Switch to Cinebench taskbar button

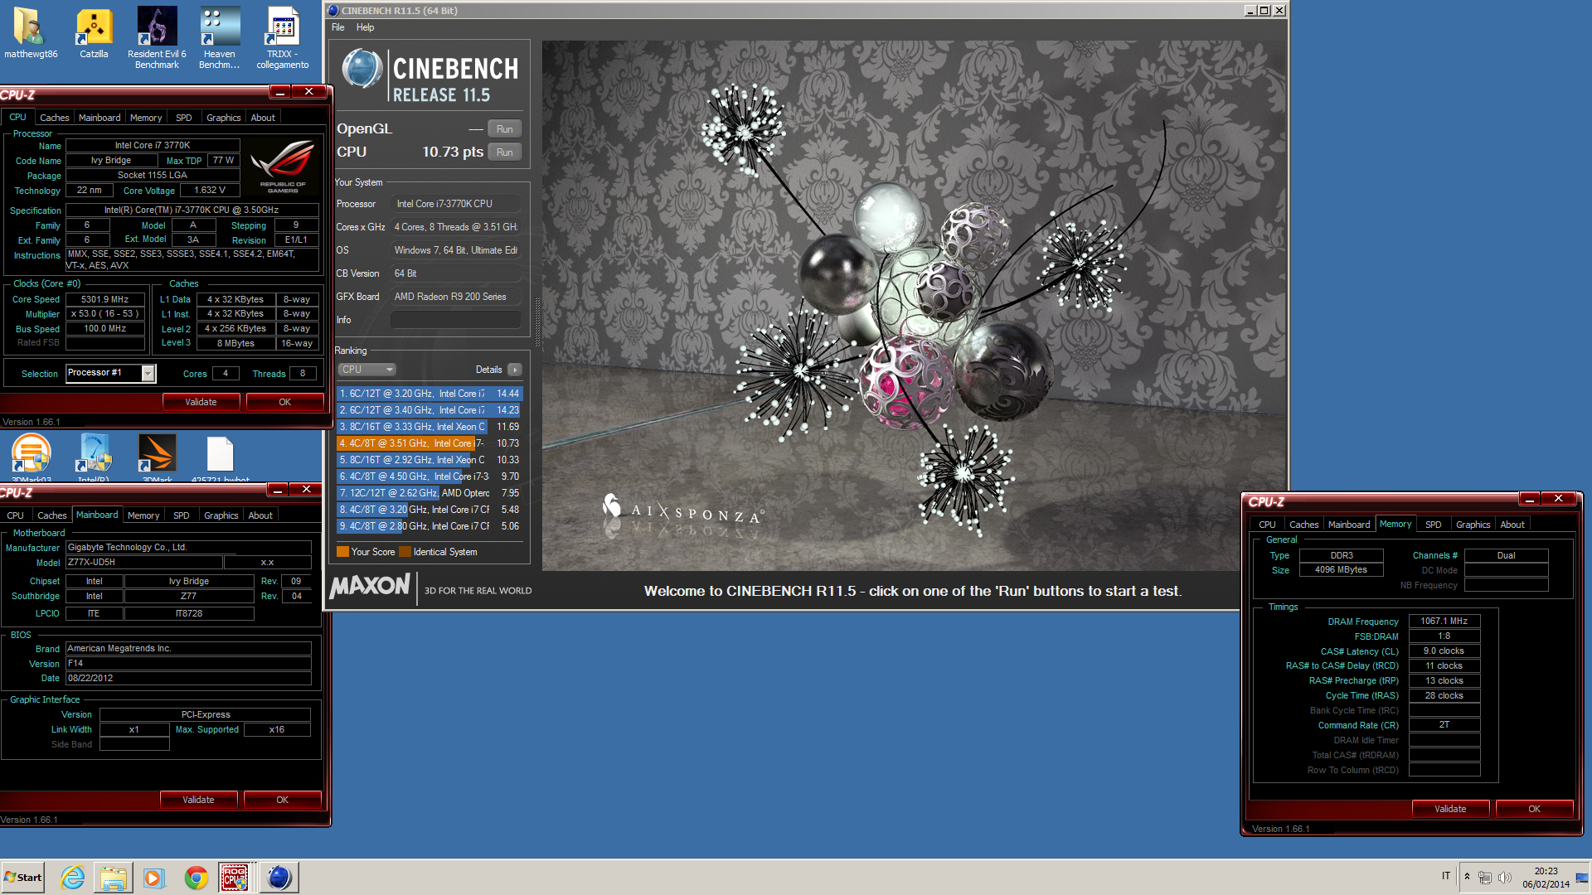point(279,878)
